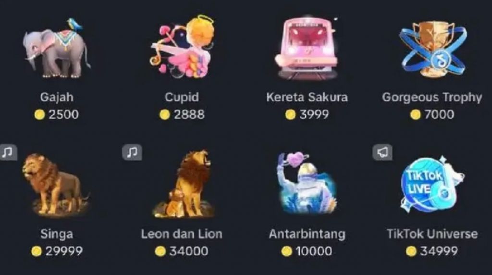This screenshot has width=492, height=275.
Task: Choose the Singa lion gift
Action: click(56, 185)
